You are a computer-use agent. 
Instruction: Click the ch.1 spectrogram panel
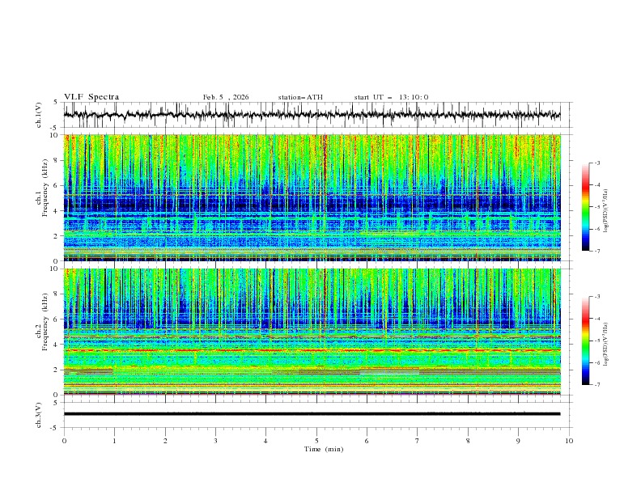312,197
